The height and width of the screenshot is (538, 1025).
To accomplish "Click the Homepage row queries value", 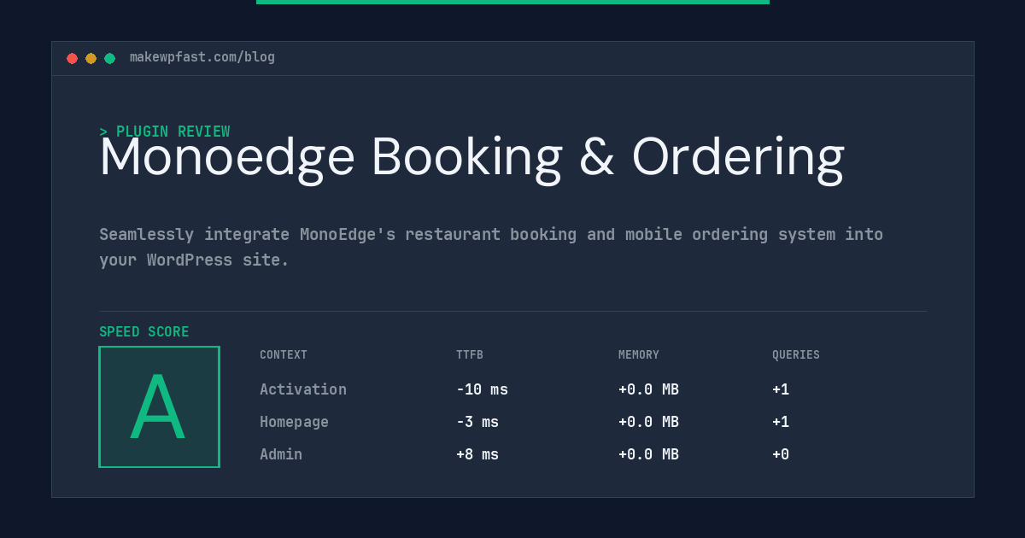I will (x=781, y=422).
